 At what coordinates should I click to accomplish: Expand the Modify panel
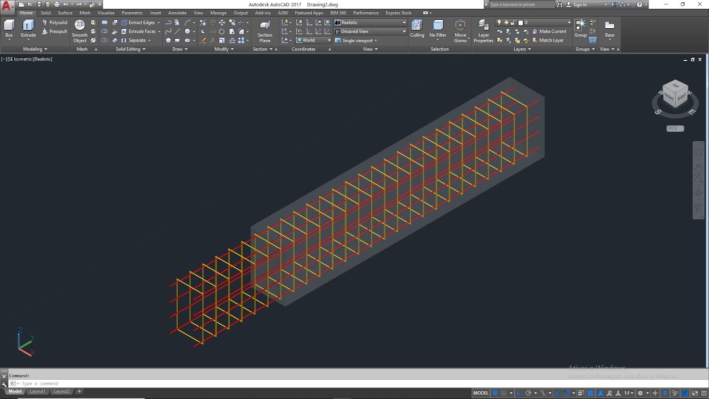[x=224, y=49]
